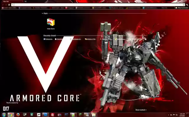This screenshot has width=189, height=117.
Task: Open first recently closed link 'Categories'
Action: [x=48, y=39]
